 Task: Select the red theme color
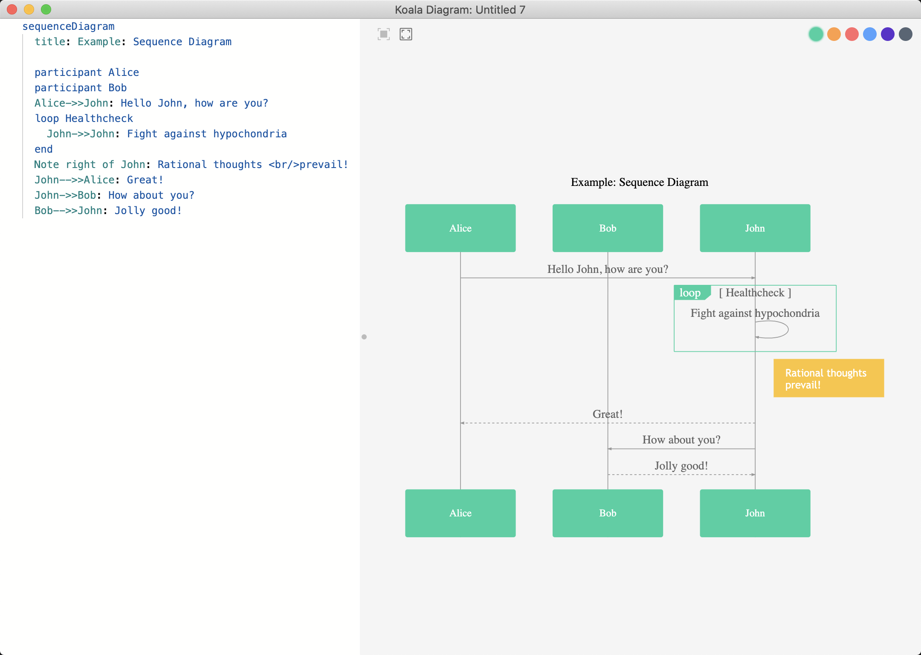(851, 34)
